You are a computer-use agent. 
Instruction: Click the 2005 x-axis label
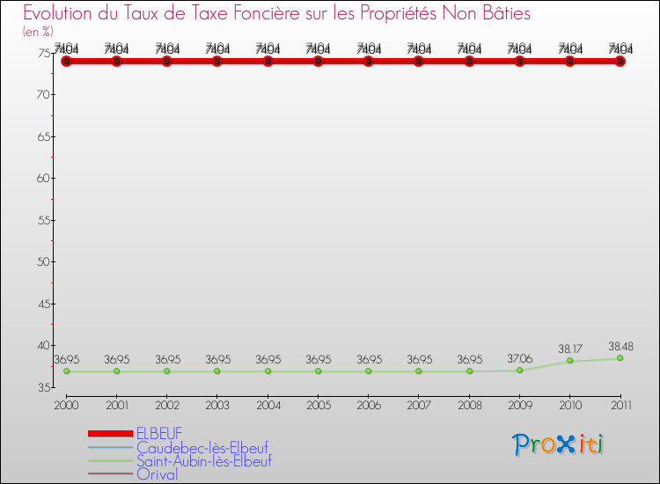319,406
